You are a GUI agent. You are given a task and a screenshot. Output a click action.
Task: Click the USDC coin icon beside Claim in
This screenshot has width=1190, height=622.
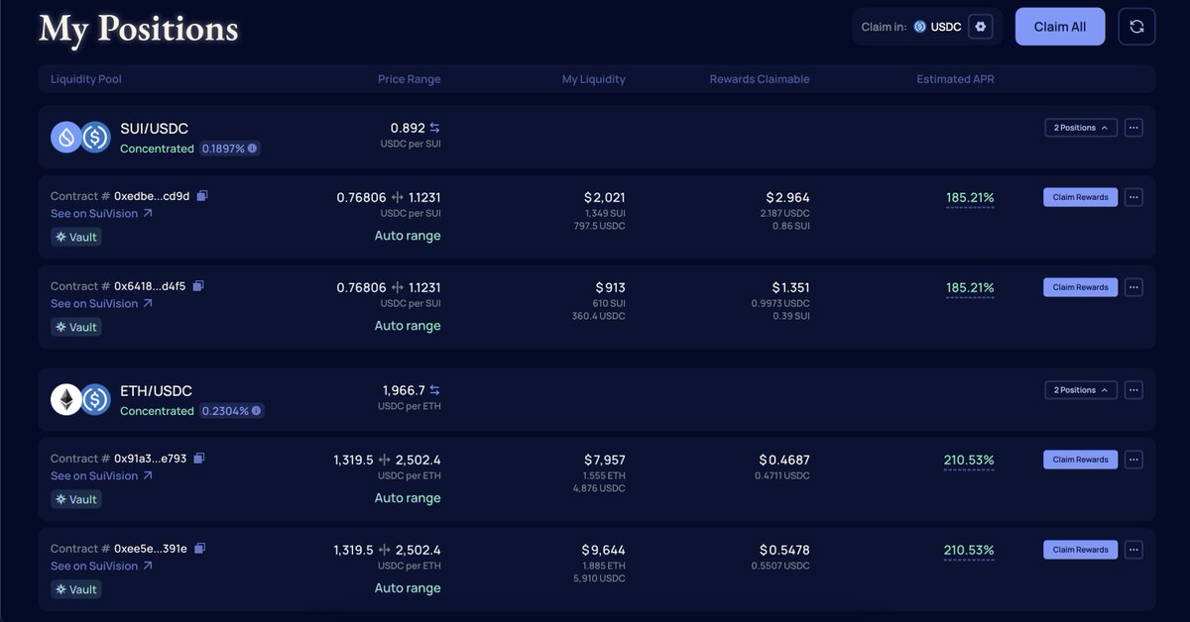coord(919,27)
